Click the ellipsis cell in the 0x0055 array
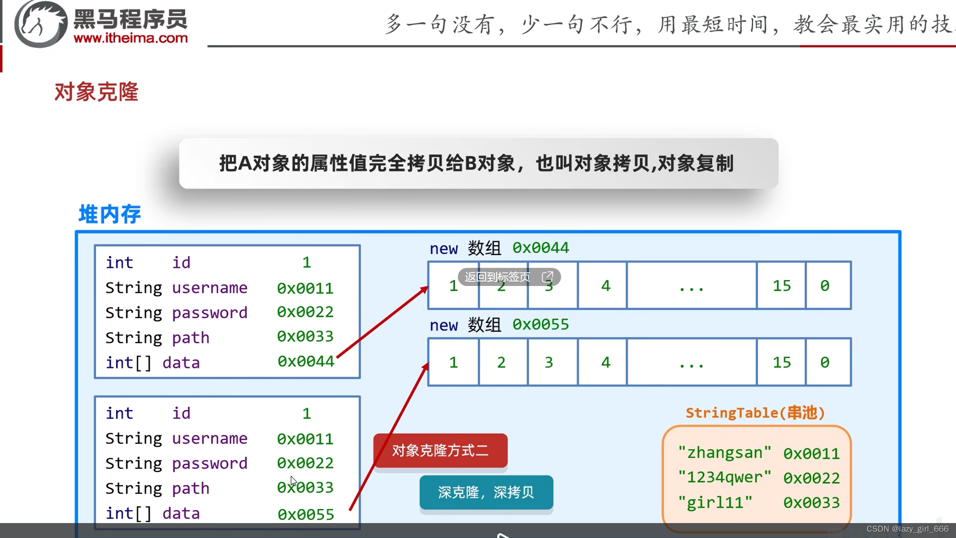Image resolution: width=956 pixels, height=538 pixels. [x=691, y=362]
